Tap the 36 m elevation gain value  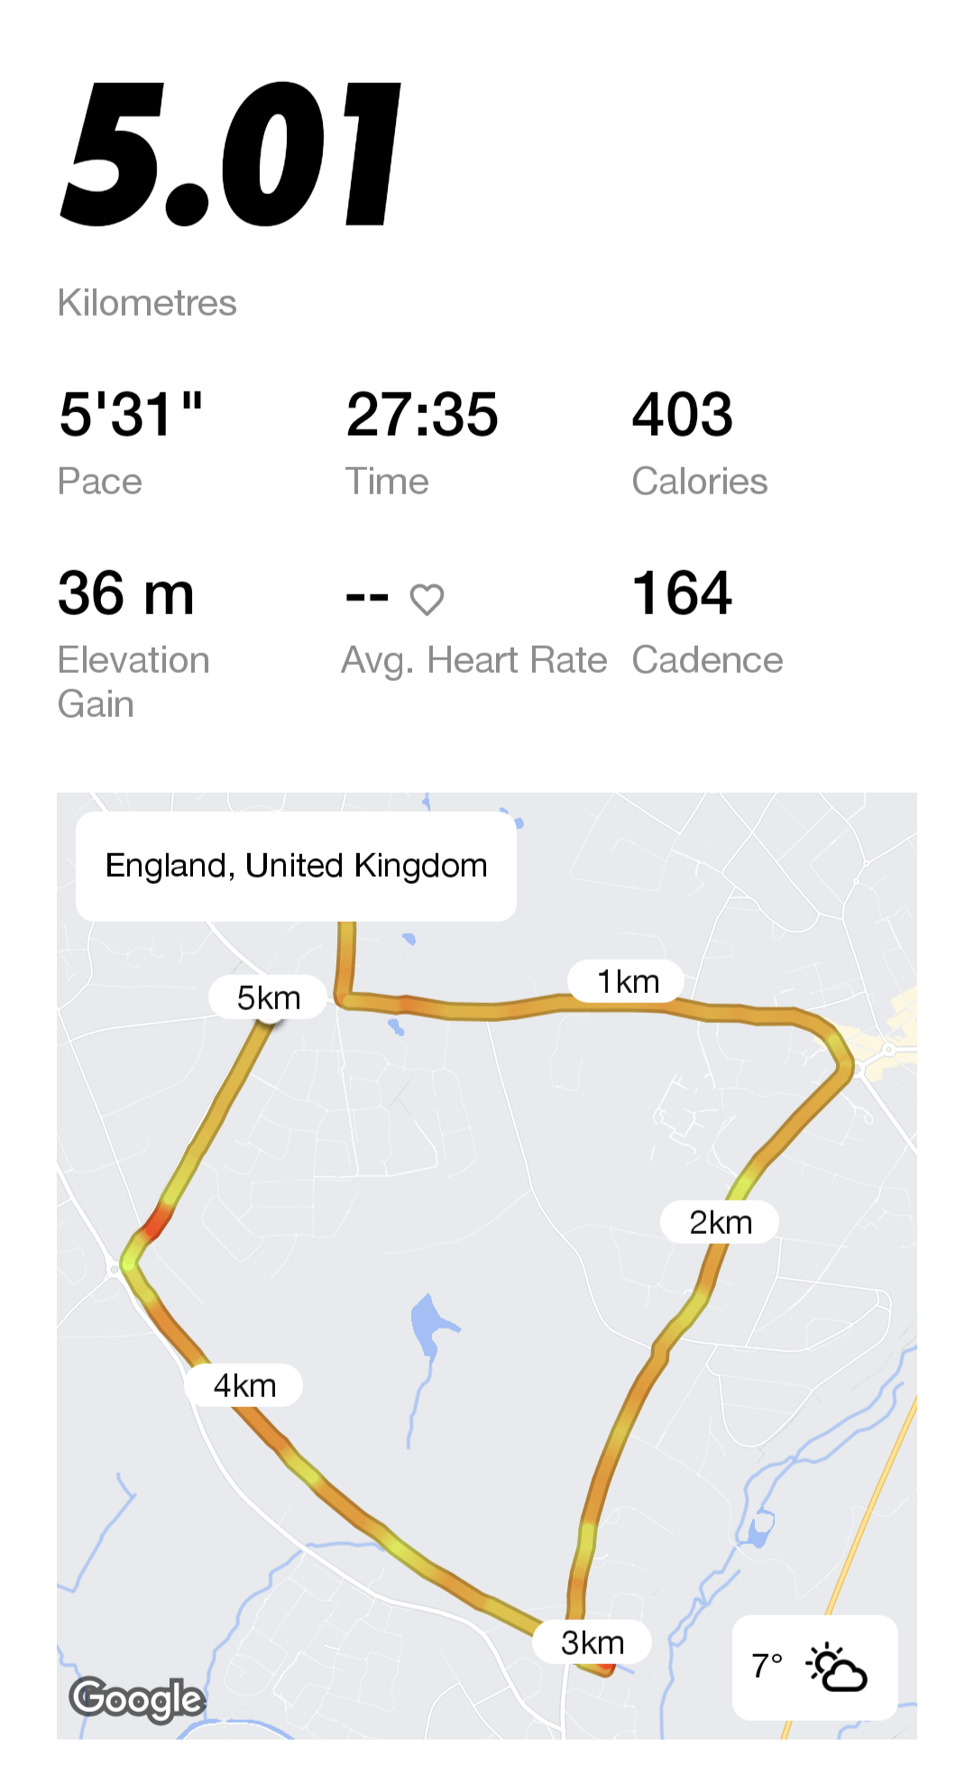pyautogui.click(x=126, y=593)
